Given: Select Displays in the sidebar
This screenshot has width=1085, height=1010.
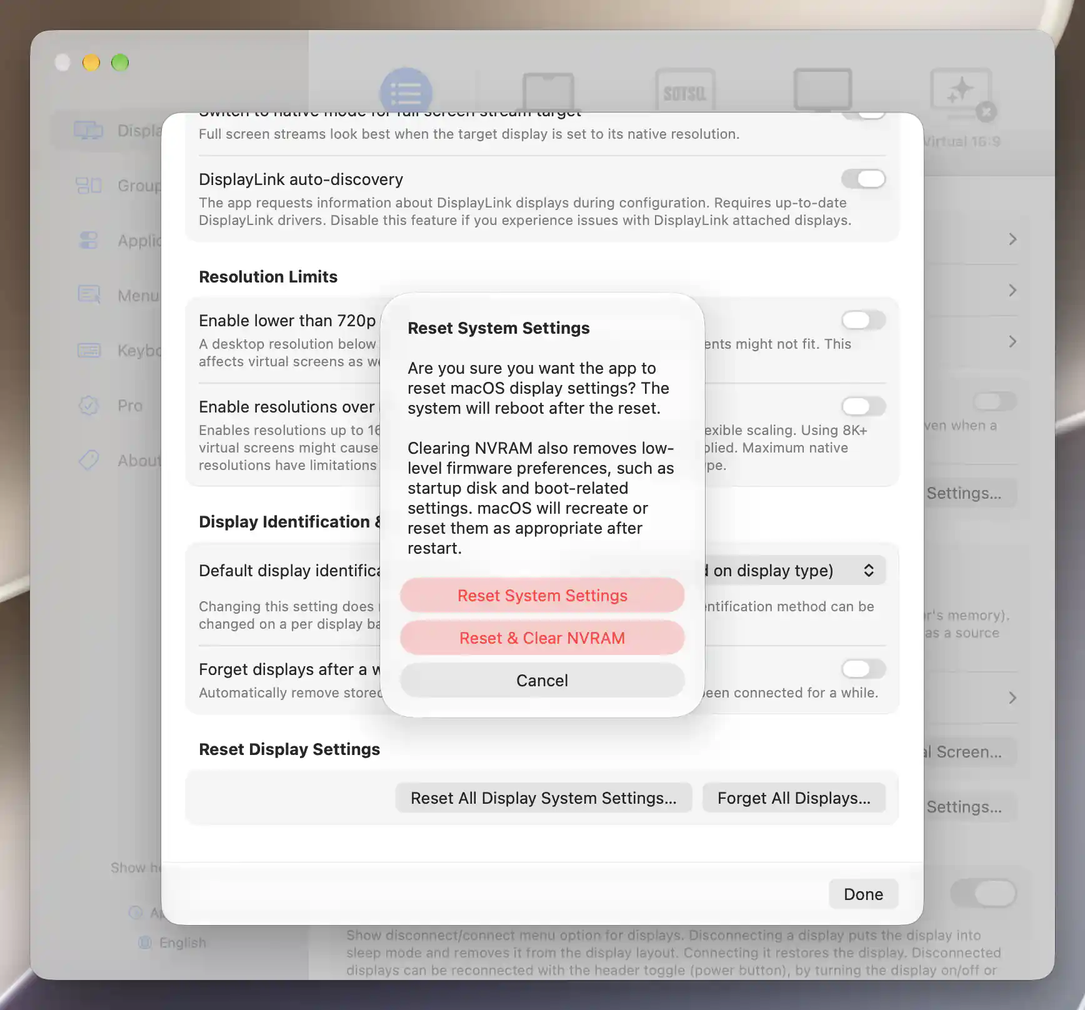Looking at the screenshot, I should [106, 131].
